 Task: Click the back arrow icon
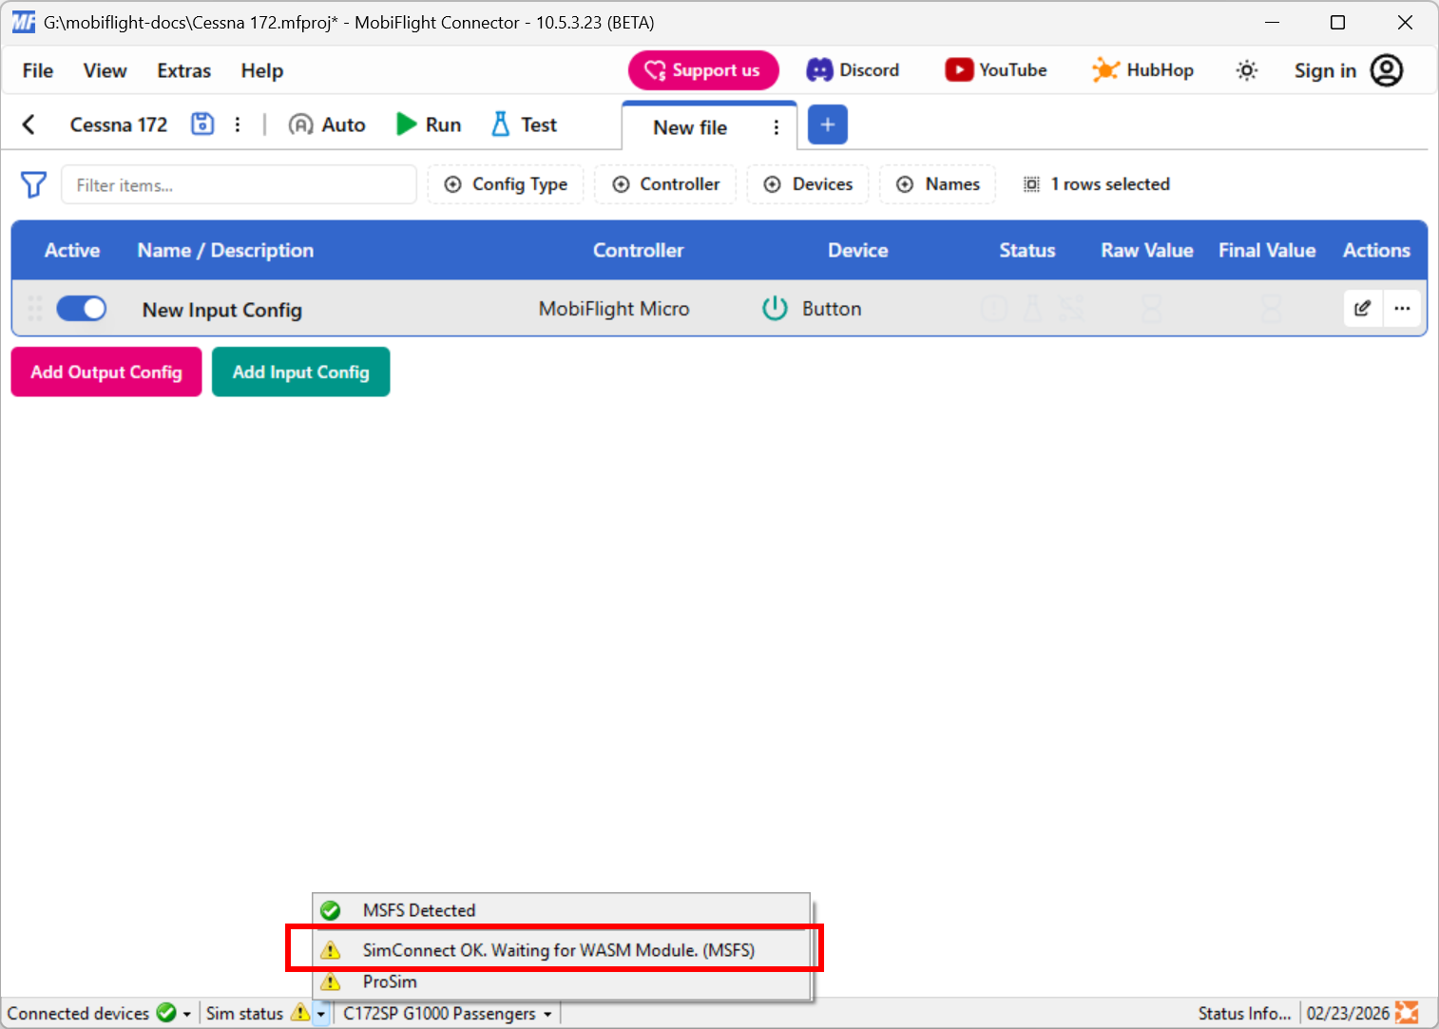pos(29,124)
